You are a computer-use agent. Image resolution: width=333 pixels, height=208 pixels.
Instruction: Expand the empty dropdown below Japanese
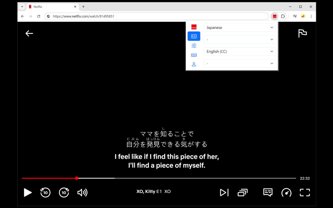click(240, 39)
